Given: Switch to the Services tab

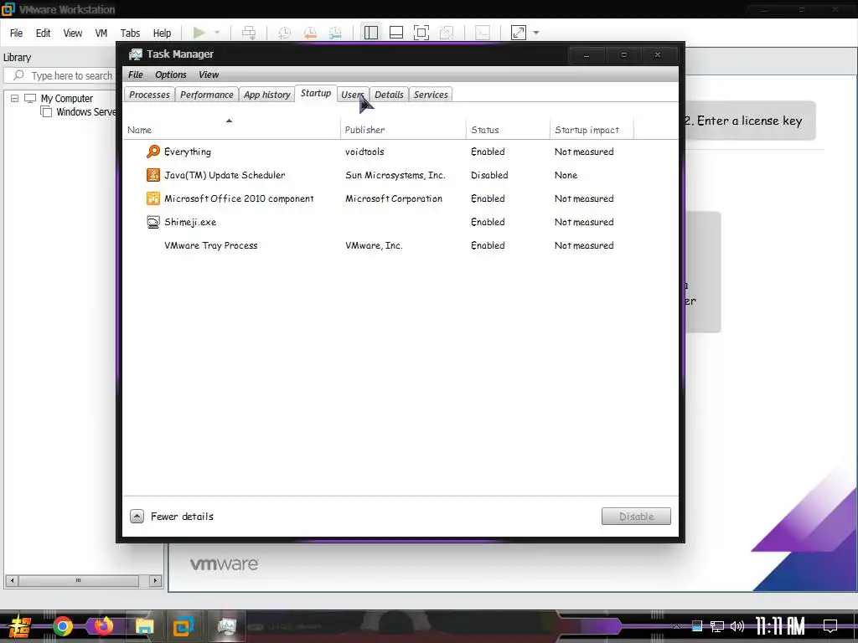Looking at the screenshot, I should [431, 95].
